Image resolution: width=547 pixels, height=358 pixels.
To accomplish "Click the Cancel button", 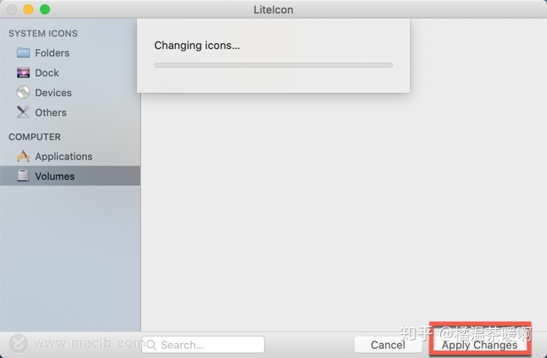I will tap(388, 345).
